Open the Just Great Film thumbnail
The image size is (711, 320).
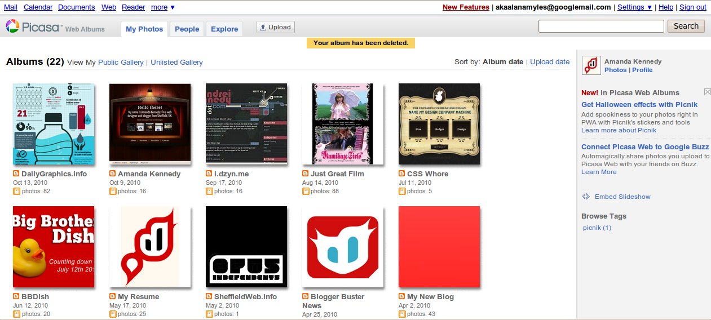tap(343, 124)
